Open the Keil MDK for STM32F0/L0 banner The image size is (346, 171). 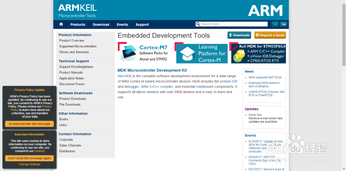(258, 53)
